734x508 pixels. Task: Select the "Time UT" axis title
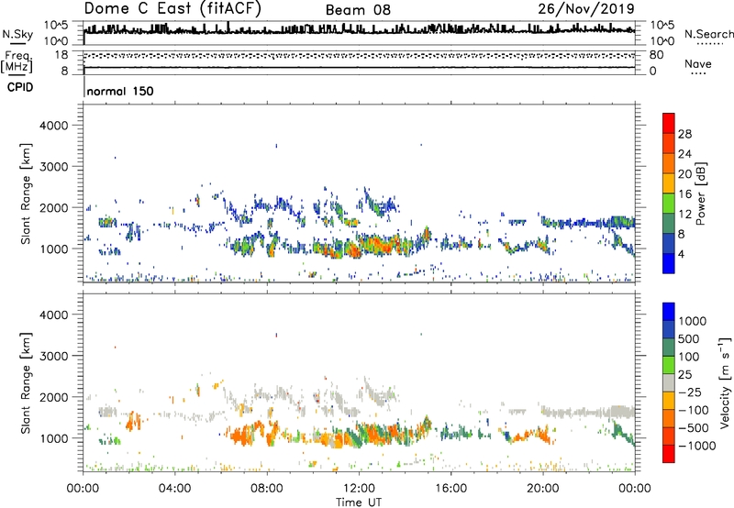pos(359,502)
